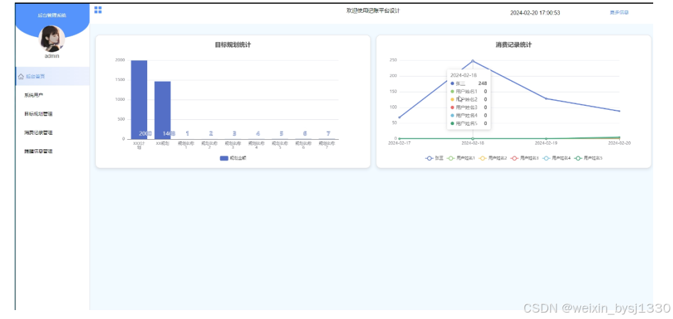Open the 更多信息 dropdown link

click(x=619, y=12)
